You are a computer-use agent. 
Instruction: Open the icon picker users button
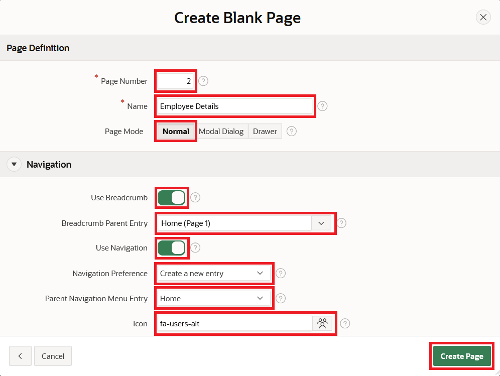pos(322,323)
